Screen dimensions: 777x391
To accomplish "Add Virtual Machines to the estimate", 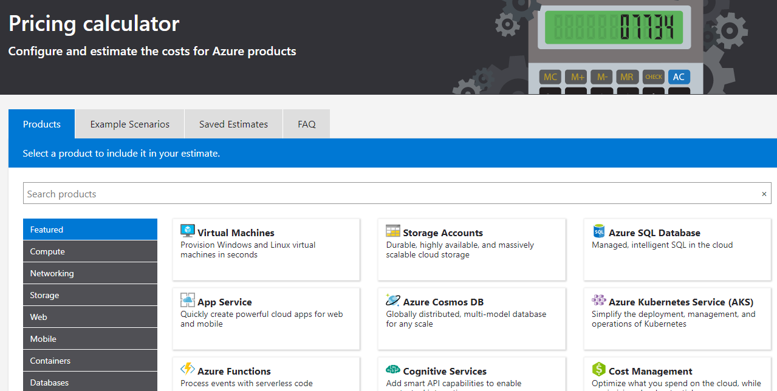I will coord(266,250).
